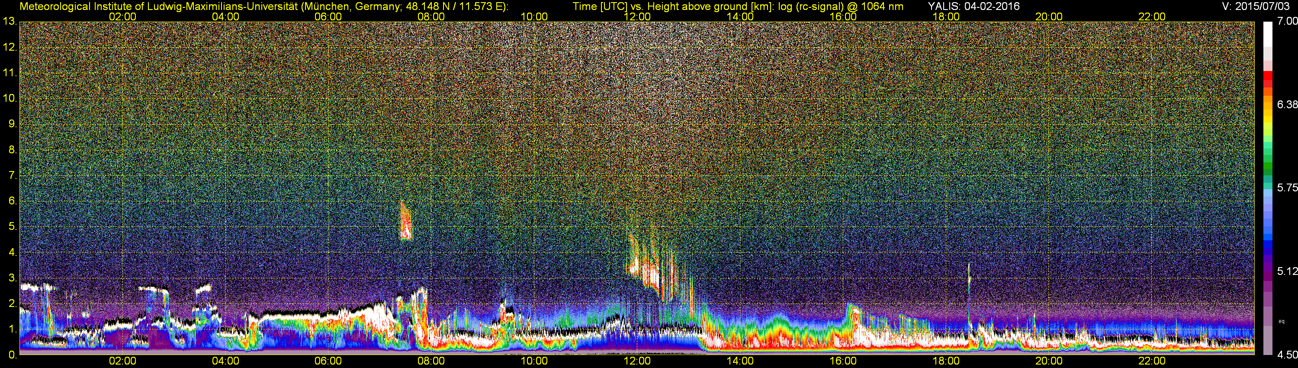This screenshot has width=1298, height=368.
Task: Click the 4.50 value on the color scale
Action: [1287, 355]
